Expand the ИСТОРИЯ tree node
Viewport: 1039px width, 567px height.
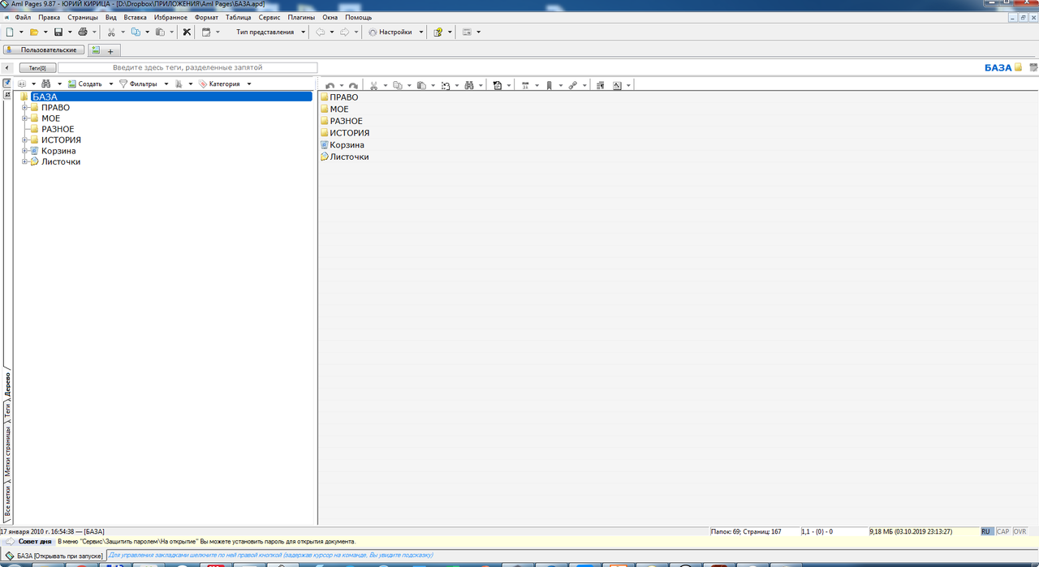(x=25, y=140)
